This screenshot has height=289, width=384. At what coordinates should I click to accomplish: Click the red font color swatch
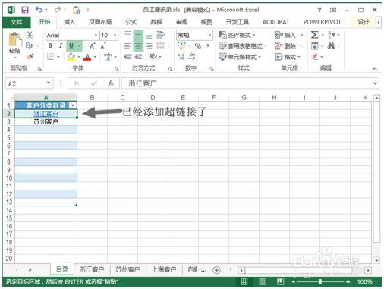pyautogui.click(x=87, y=57)
